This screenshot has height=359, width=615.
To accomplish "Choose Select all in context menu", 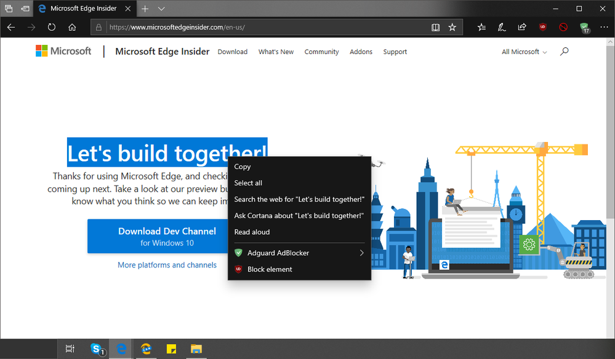I will tap(299, 183).
